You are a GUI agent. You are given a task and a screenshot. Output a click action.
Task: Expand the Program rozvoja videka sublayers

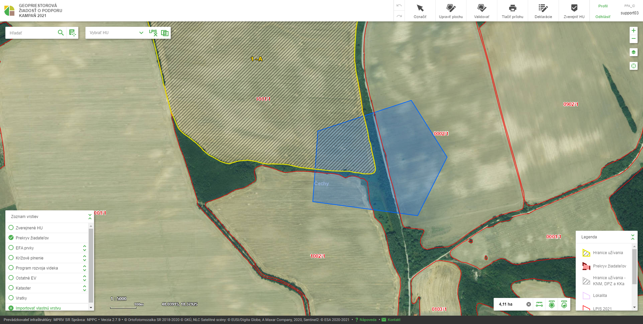coord(84,268)
